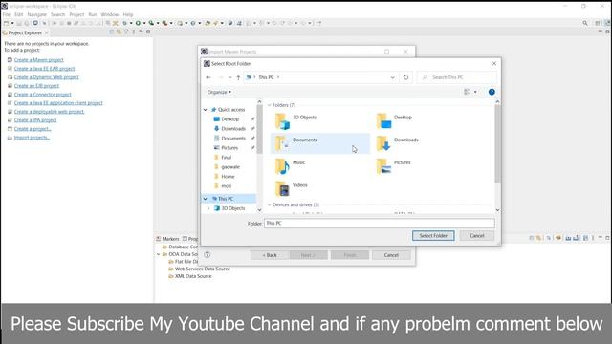The image size is (612, 344).
Task: Collapse the This PC tree node
Action: [x=205, y=199]
